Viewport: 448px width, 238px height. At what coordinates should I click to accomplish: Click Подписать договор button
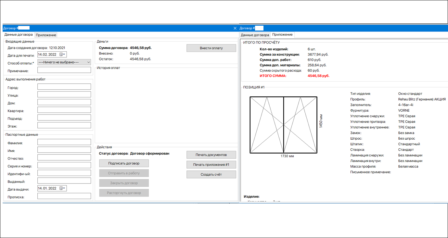click(x=124, y=163)
